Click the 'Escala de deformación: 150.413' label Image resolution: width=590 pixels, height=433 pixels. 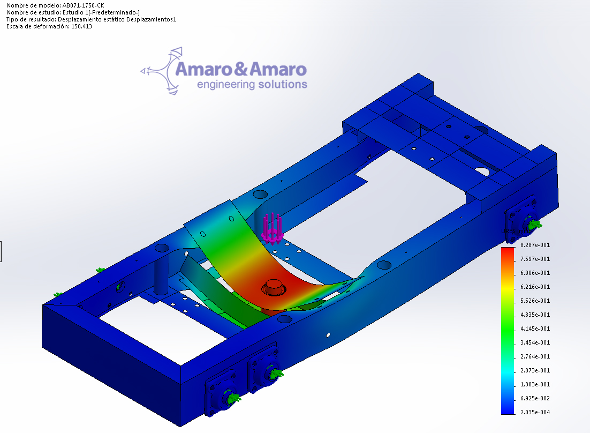click(x=49, y=27)
